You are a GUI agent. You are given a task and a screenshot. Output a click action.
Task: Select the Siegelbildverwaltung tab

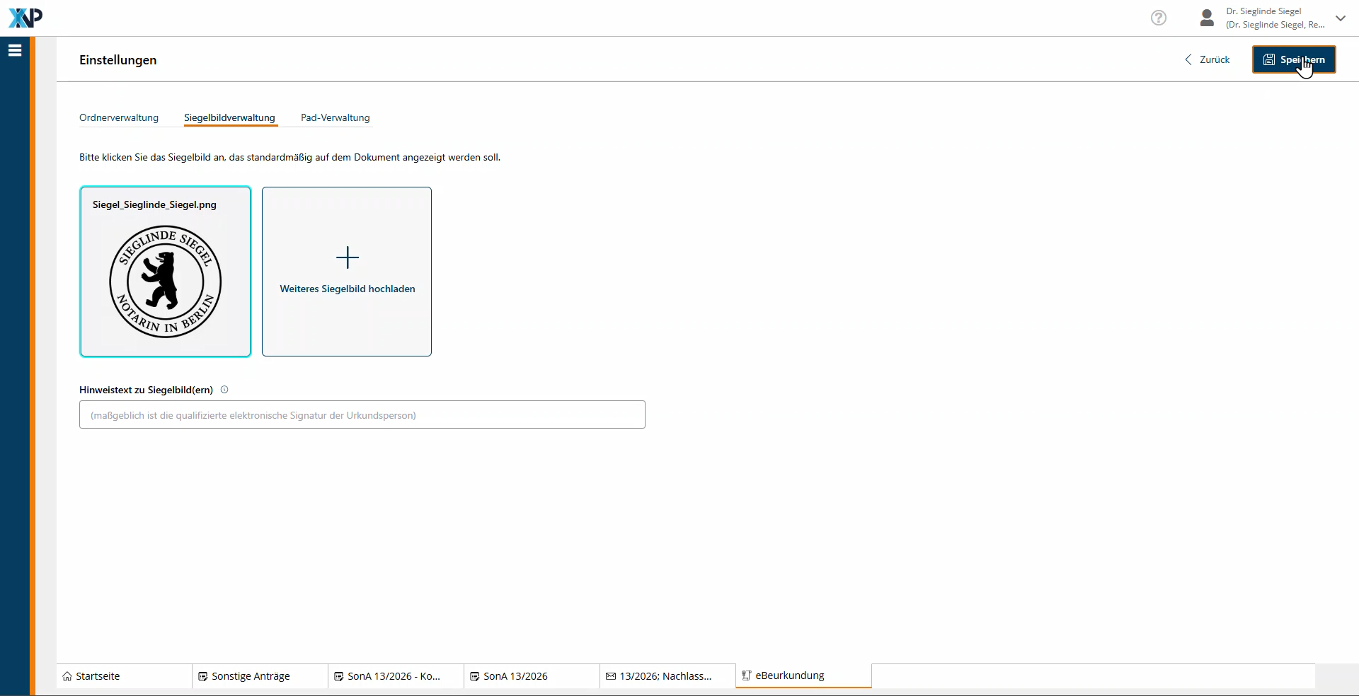229,117
